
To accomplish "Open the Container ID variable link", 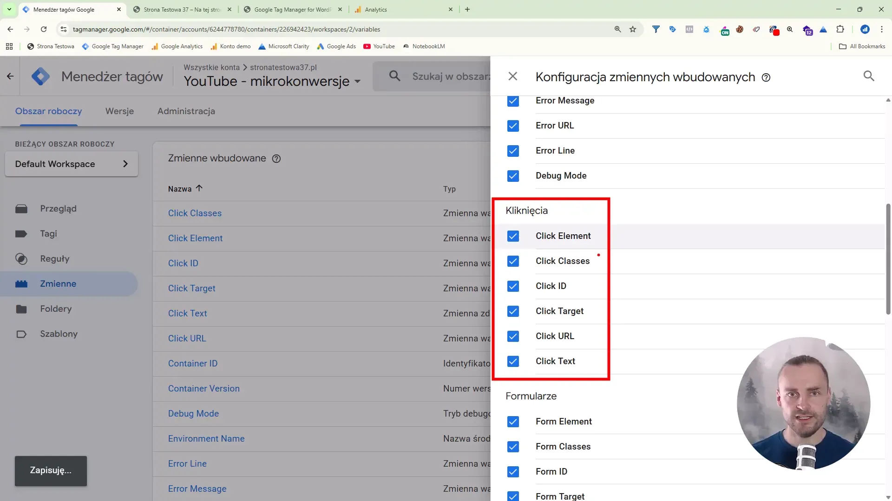I will (x=192, y=364).
